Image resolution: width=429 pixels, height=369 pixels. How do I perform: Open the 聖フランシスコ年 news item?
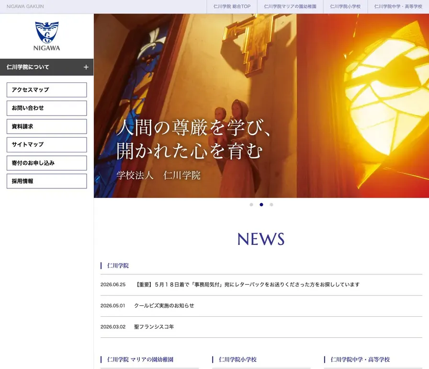154,327
